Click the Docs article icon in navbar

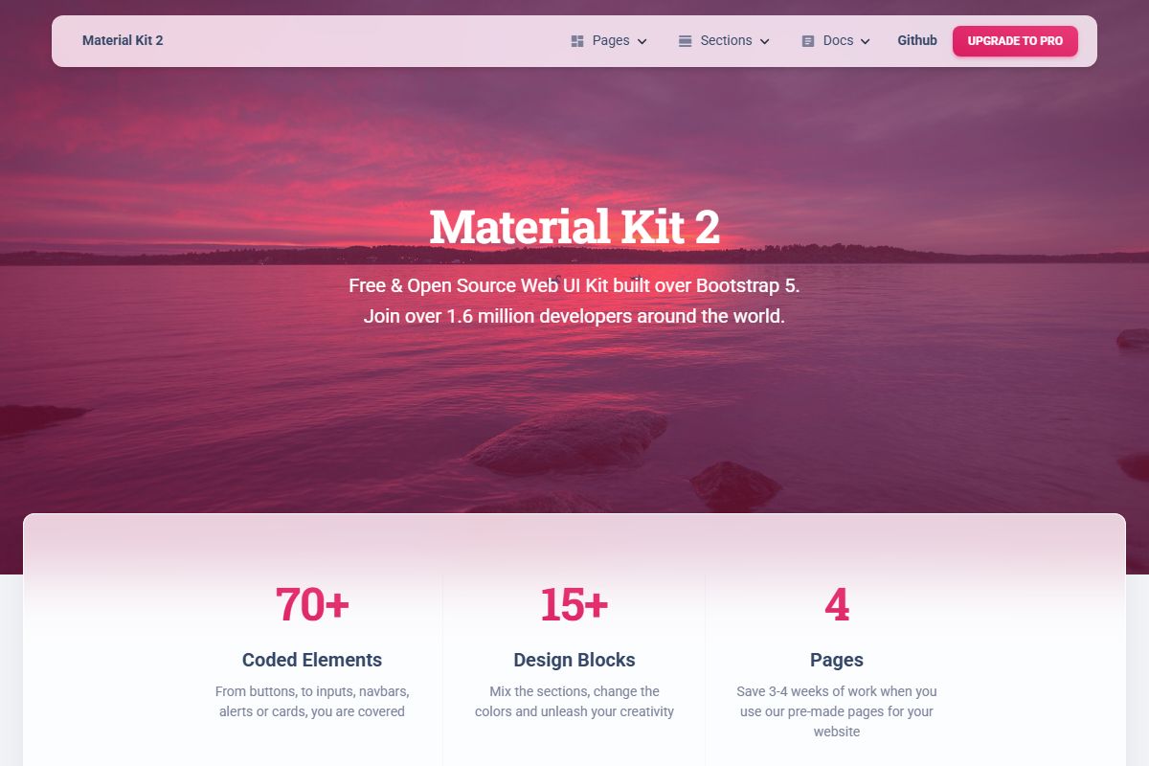(808, 41)
